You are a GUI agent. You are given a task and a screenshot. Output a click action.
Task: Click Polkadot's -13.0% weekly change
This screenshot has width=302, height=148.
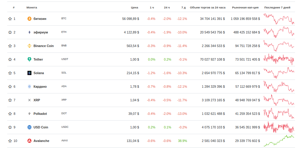coord(182,114)
